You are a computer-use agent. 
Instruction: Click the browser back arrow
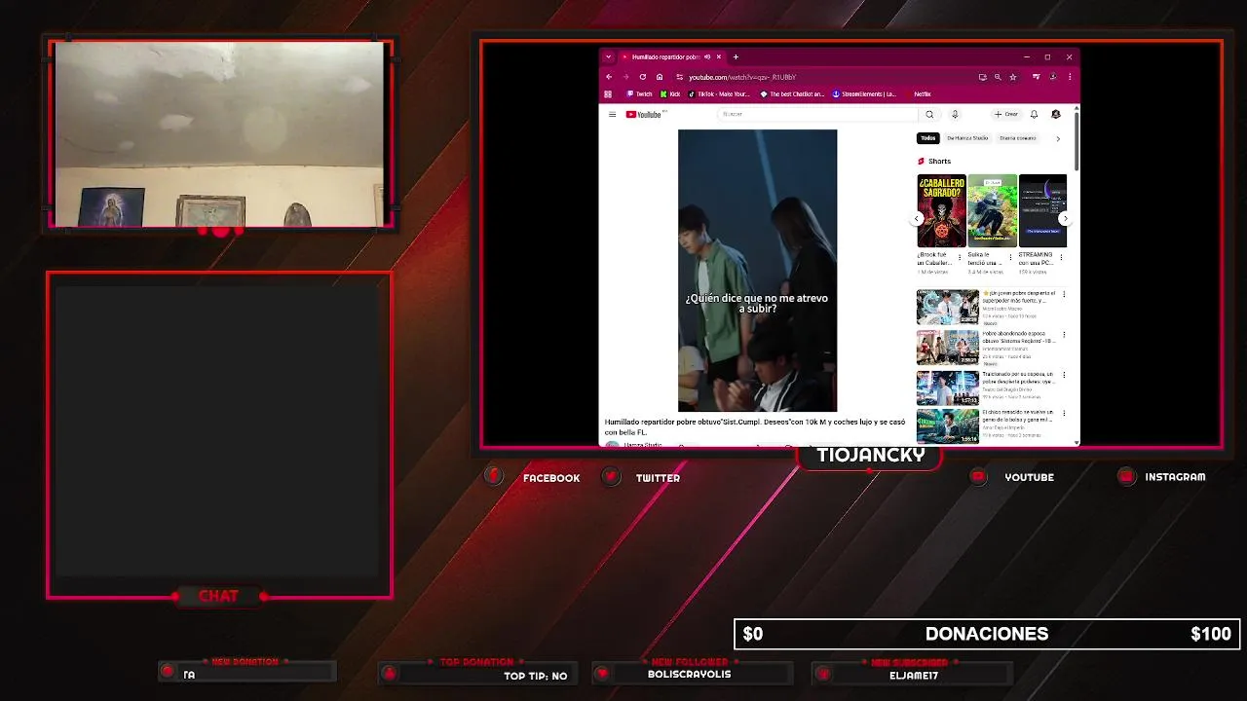tap(609, 77)
